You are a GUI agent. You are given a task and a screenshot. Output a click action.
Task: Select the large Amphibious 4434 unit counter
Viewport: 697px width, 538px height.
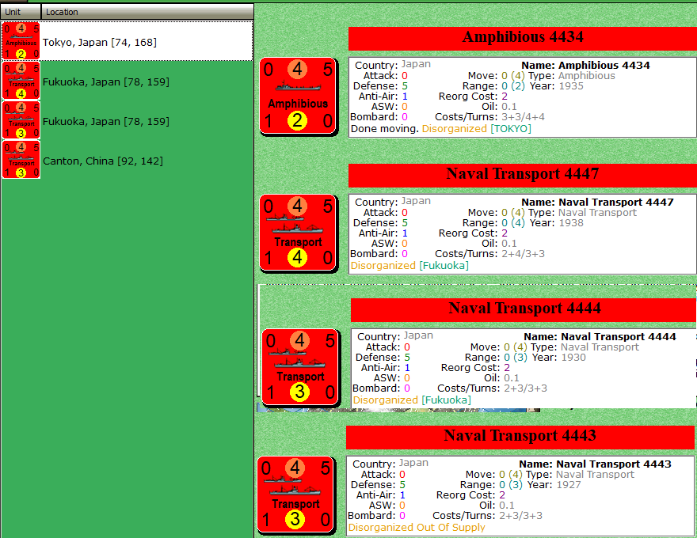(x=299, y=96)
